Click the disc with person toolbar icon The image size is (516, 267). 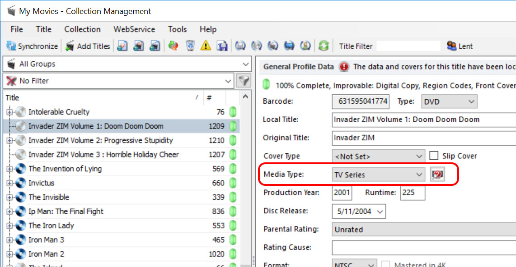[305, 46]
